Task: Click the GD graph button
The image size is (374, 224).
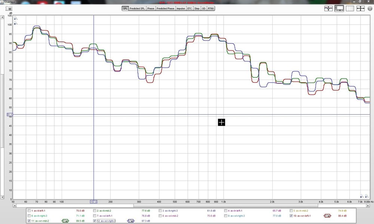Action: 203,8
